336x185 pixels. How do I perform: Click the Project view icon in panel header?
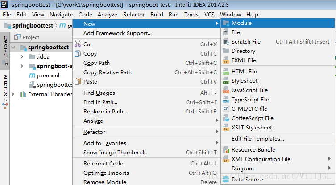point(17,37)
